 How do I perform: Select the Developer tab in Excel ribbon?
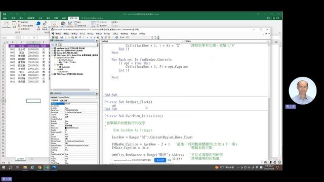pos(73,18)
